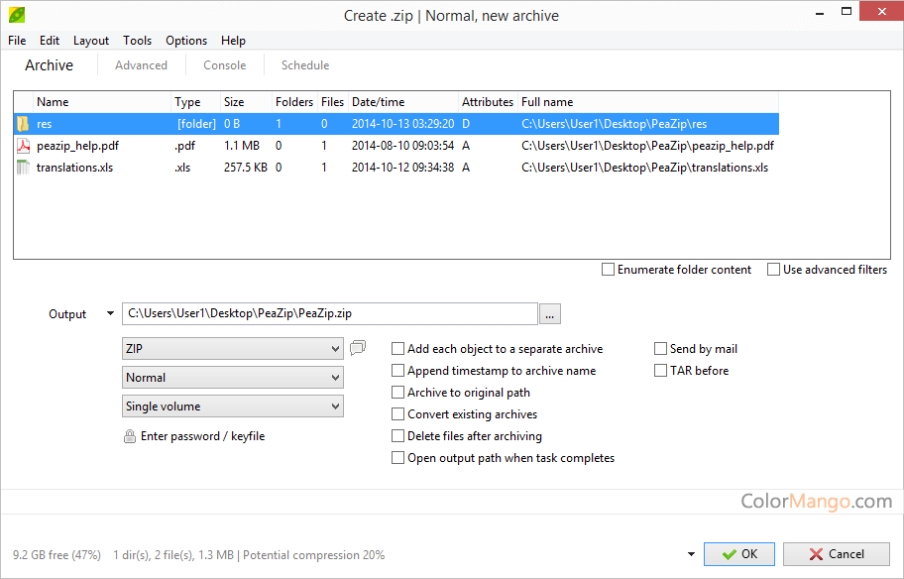Expand the arrow menu beside OK
The image size is (904, 579).
pyautogui.click(x=691, y=554)
